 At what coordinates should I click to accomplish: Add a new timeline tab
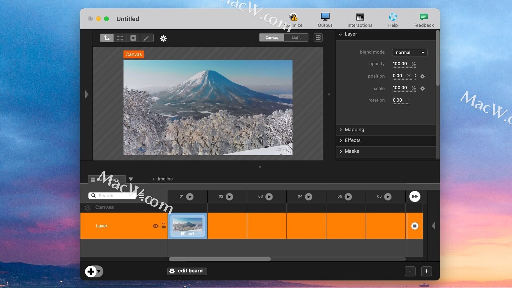point(162,179)
